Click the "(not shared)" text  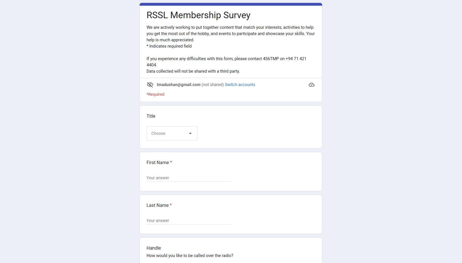[213, 85]
